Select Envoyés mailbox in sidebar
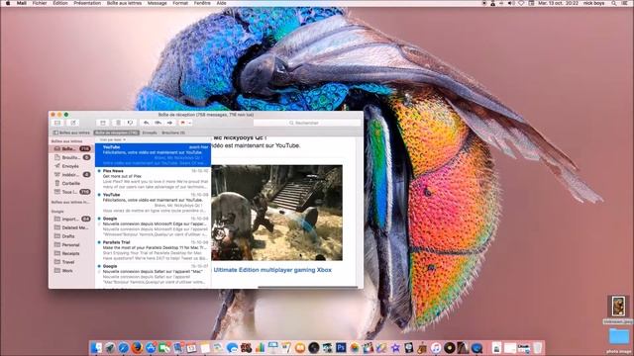 [x=72, y=166]
